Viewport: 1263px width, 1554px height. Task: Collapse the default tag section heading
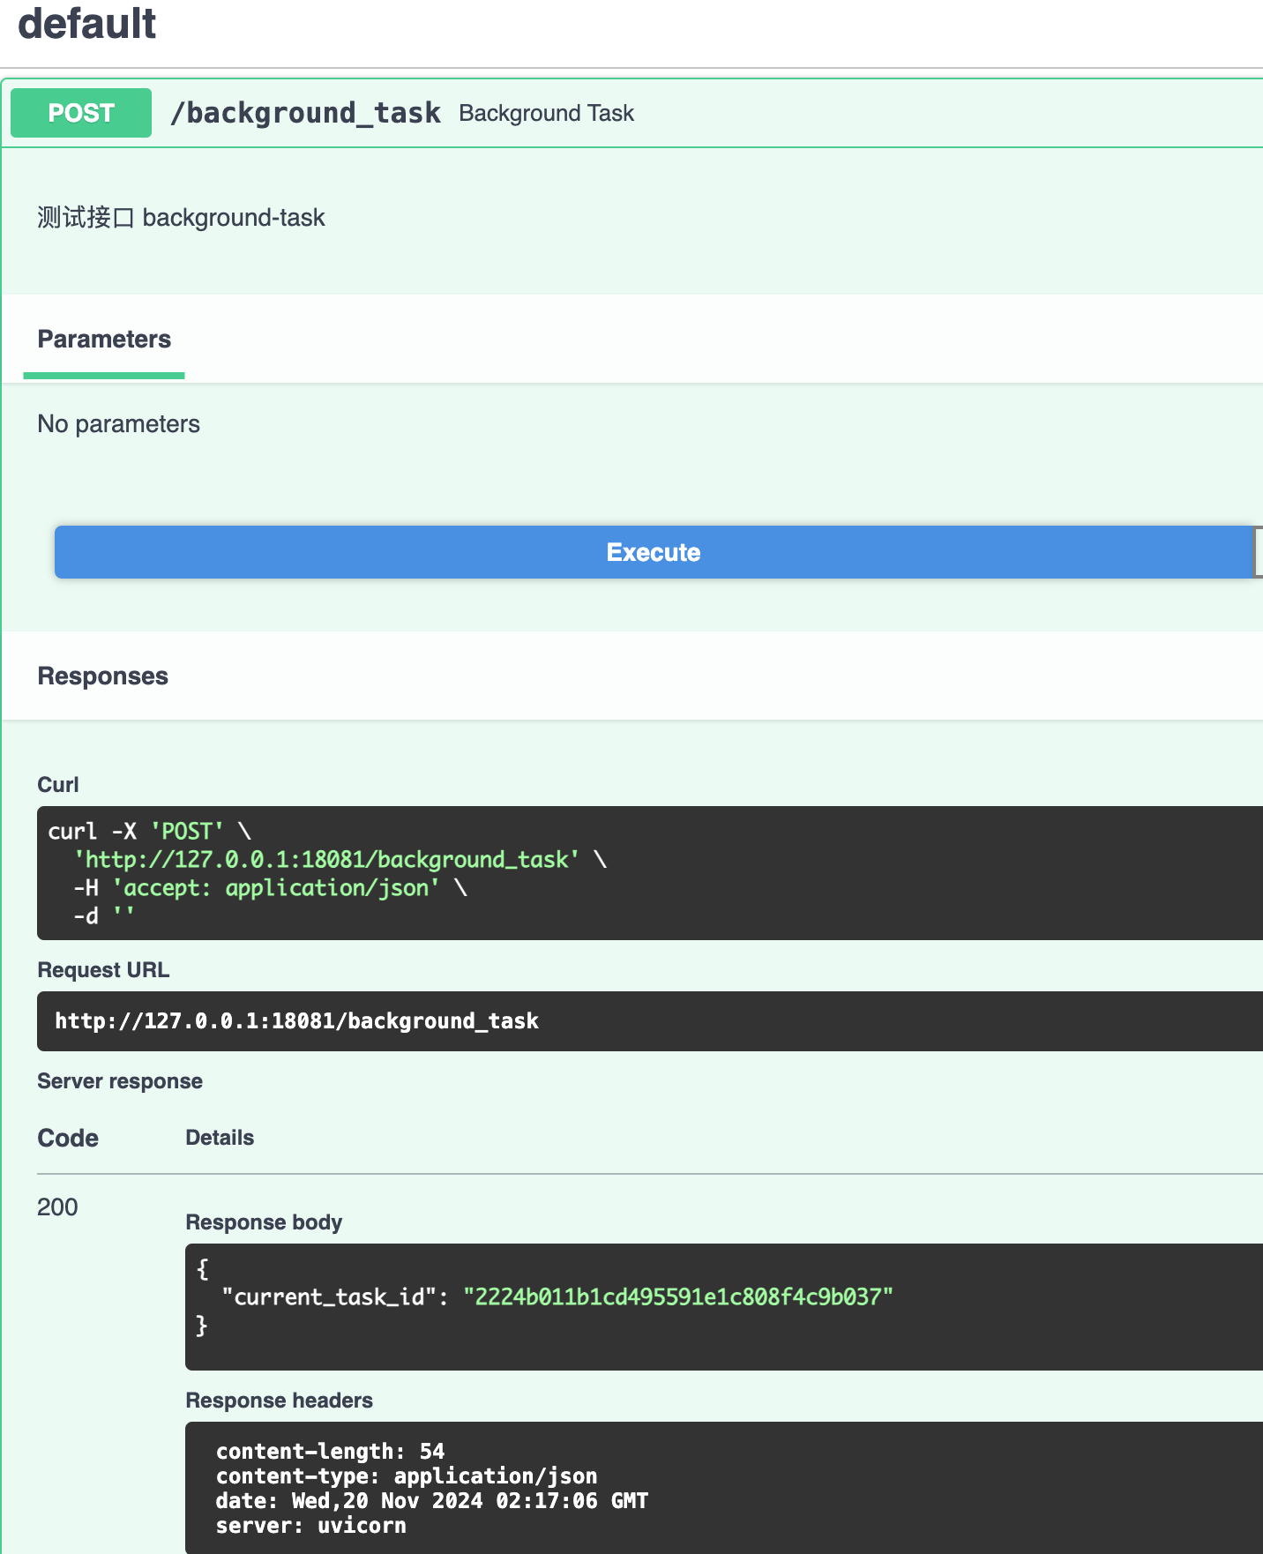tap(86, 24)
